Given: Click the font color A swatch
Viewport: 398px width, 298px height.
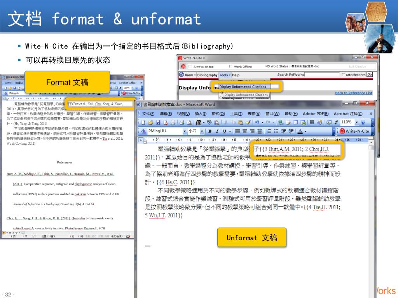Looking at the screenshot, I should tap(300, 131).
